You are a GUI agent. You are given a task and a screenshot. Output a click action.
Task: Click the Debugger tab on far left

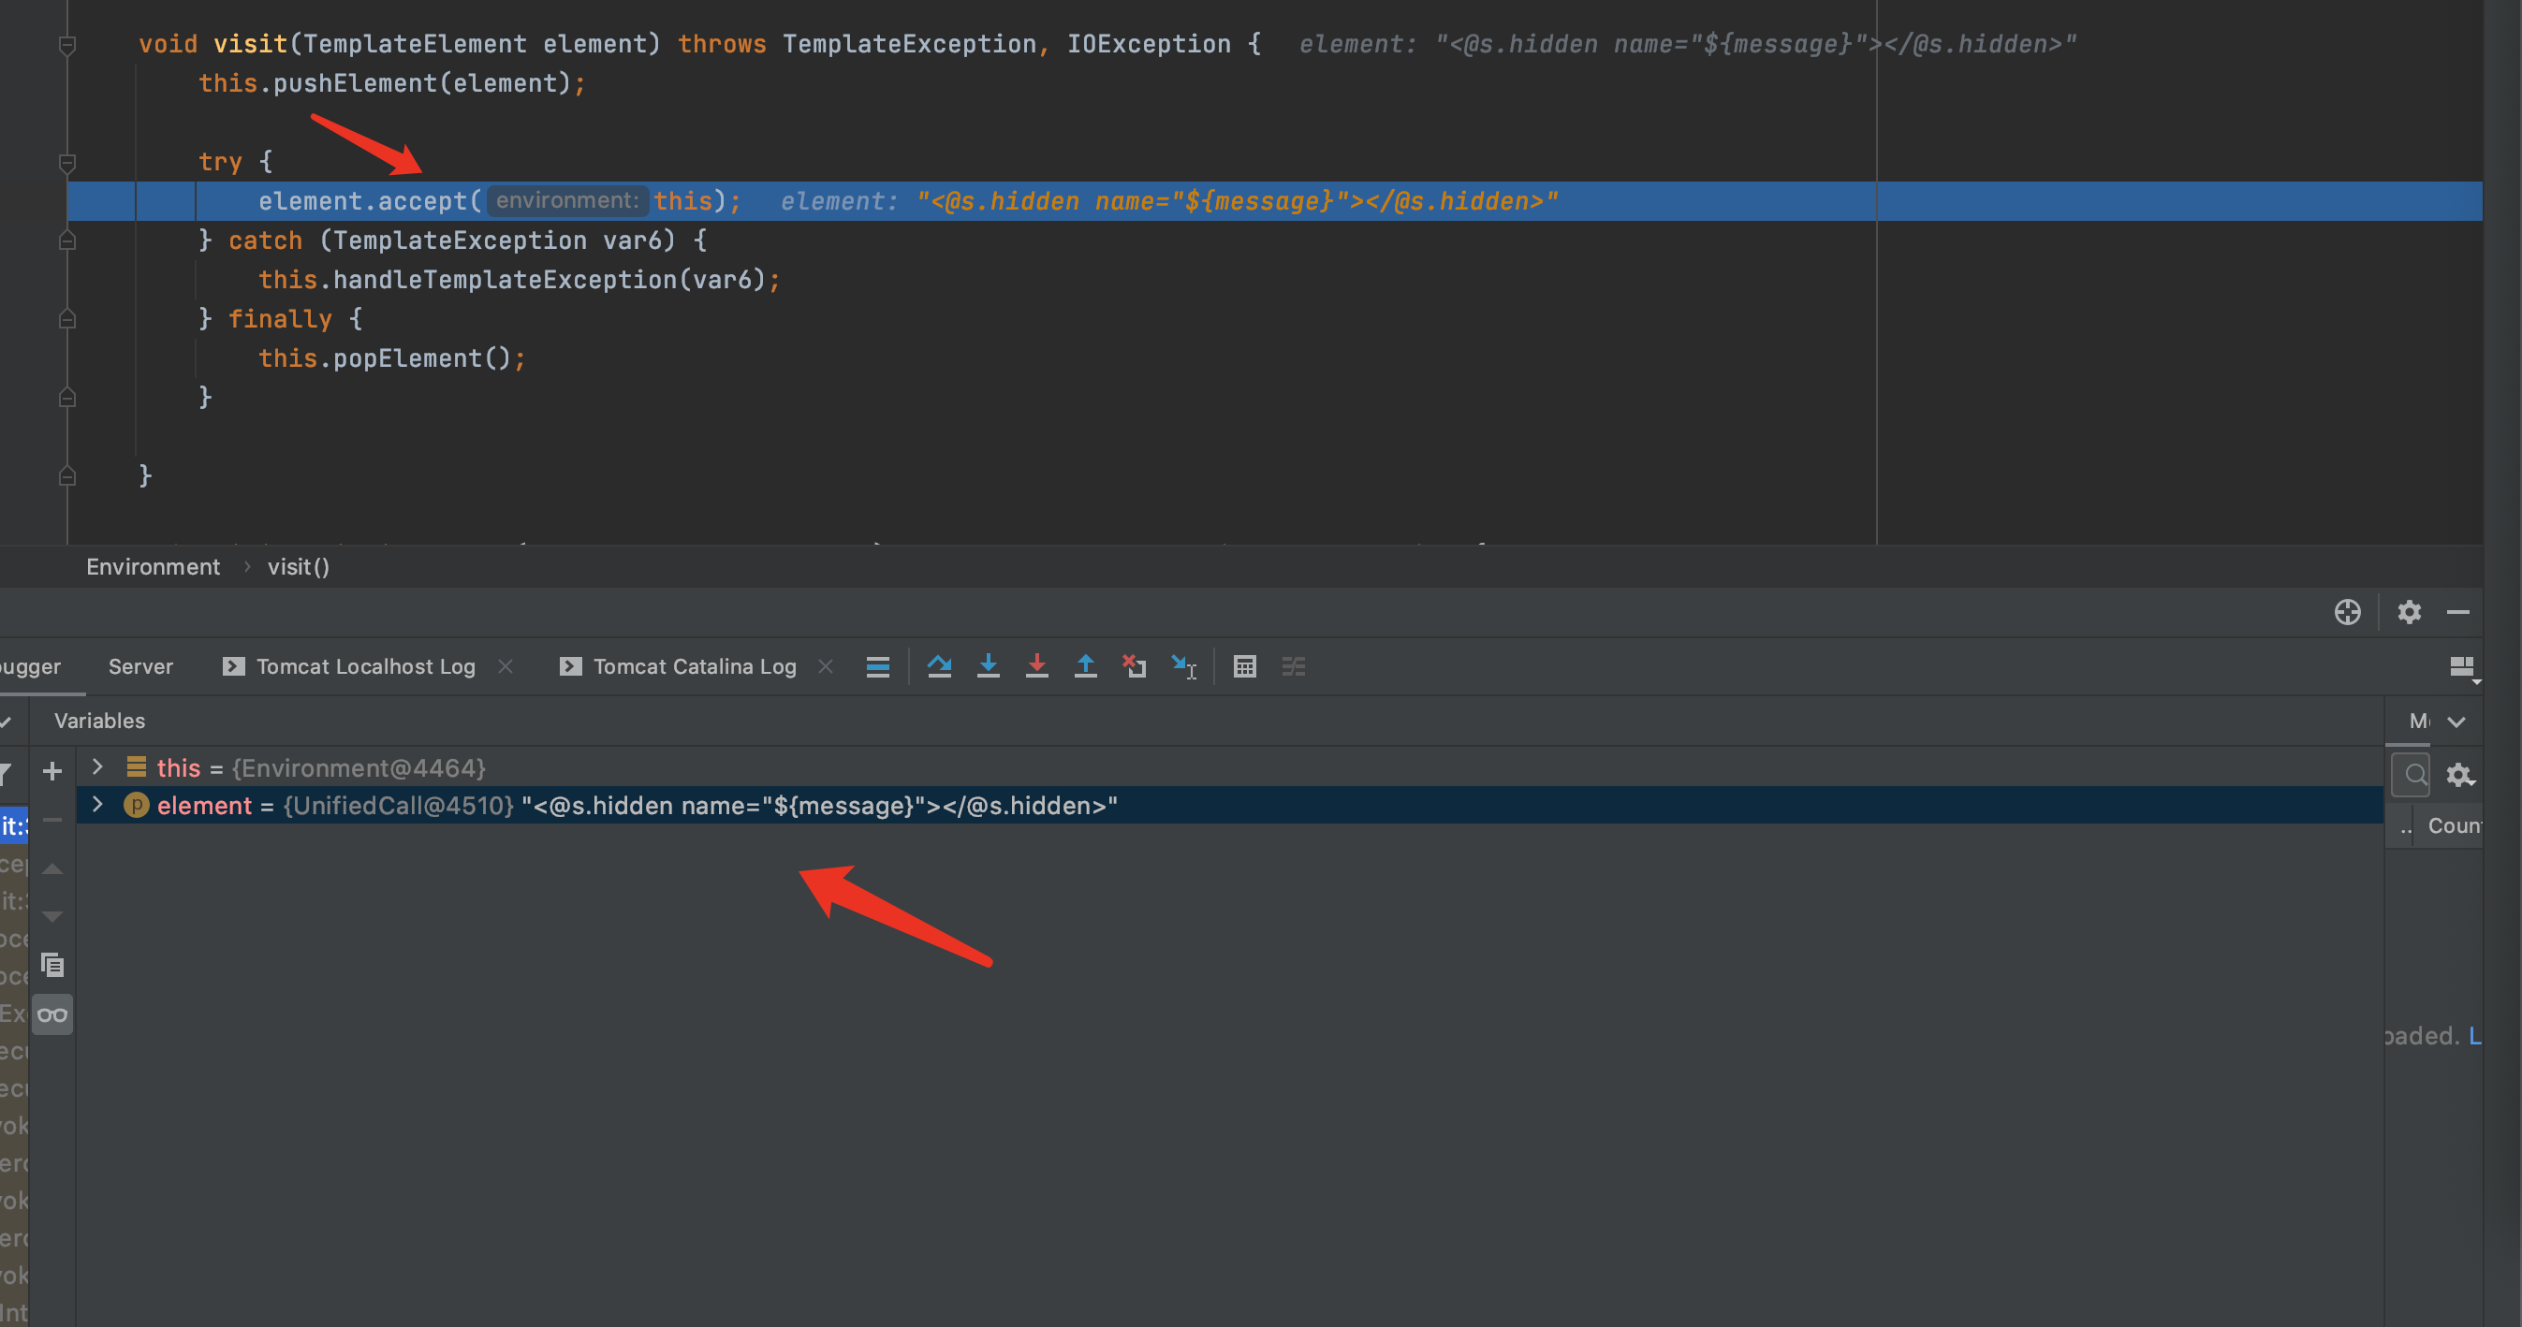pos(28,663)
